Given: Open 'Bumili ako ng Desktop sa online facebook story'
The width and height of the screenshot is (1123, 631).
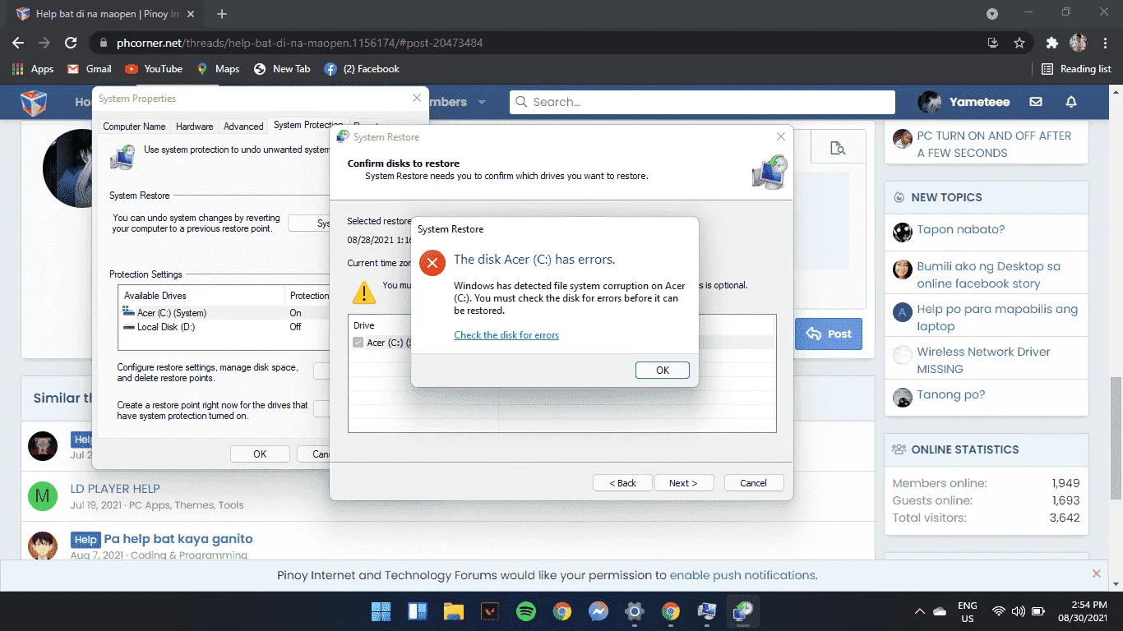Looking at the screenshot, I should 988,274.
